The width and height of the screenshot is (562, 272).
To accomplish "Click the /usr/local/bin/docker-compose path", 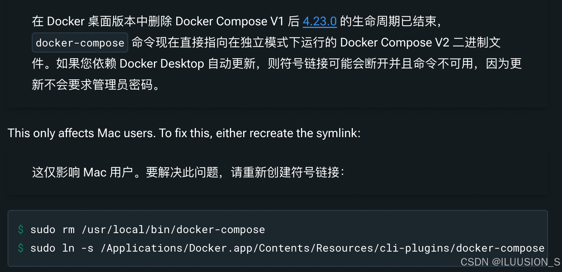I will 173,229.
